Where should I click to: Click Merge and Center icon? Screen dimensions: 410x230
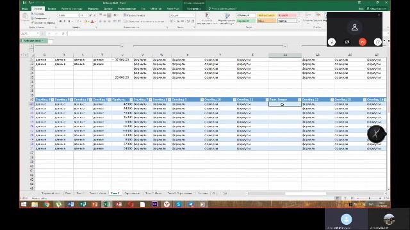coord(126,21)
